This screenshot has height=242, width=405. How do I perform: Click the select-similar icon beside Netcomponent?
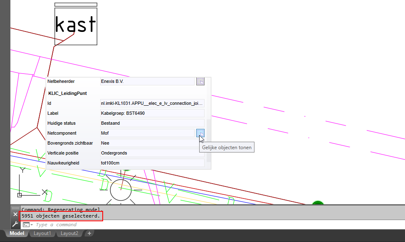pyautogui.click(x=200, y=133)
